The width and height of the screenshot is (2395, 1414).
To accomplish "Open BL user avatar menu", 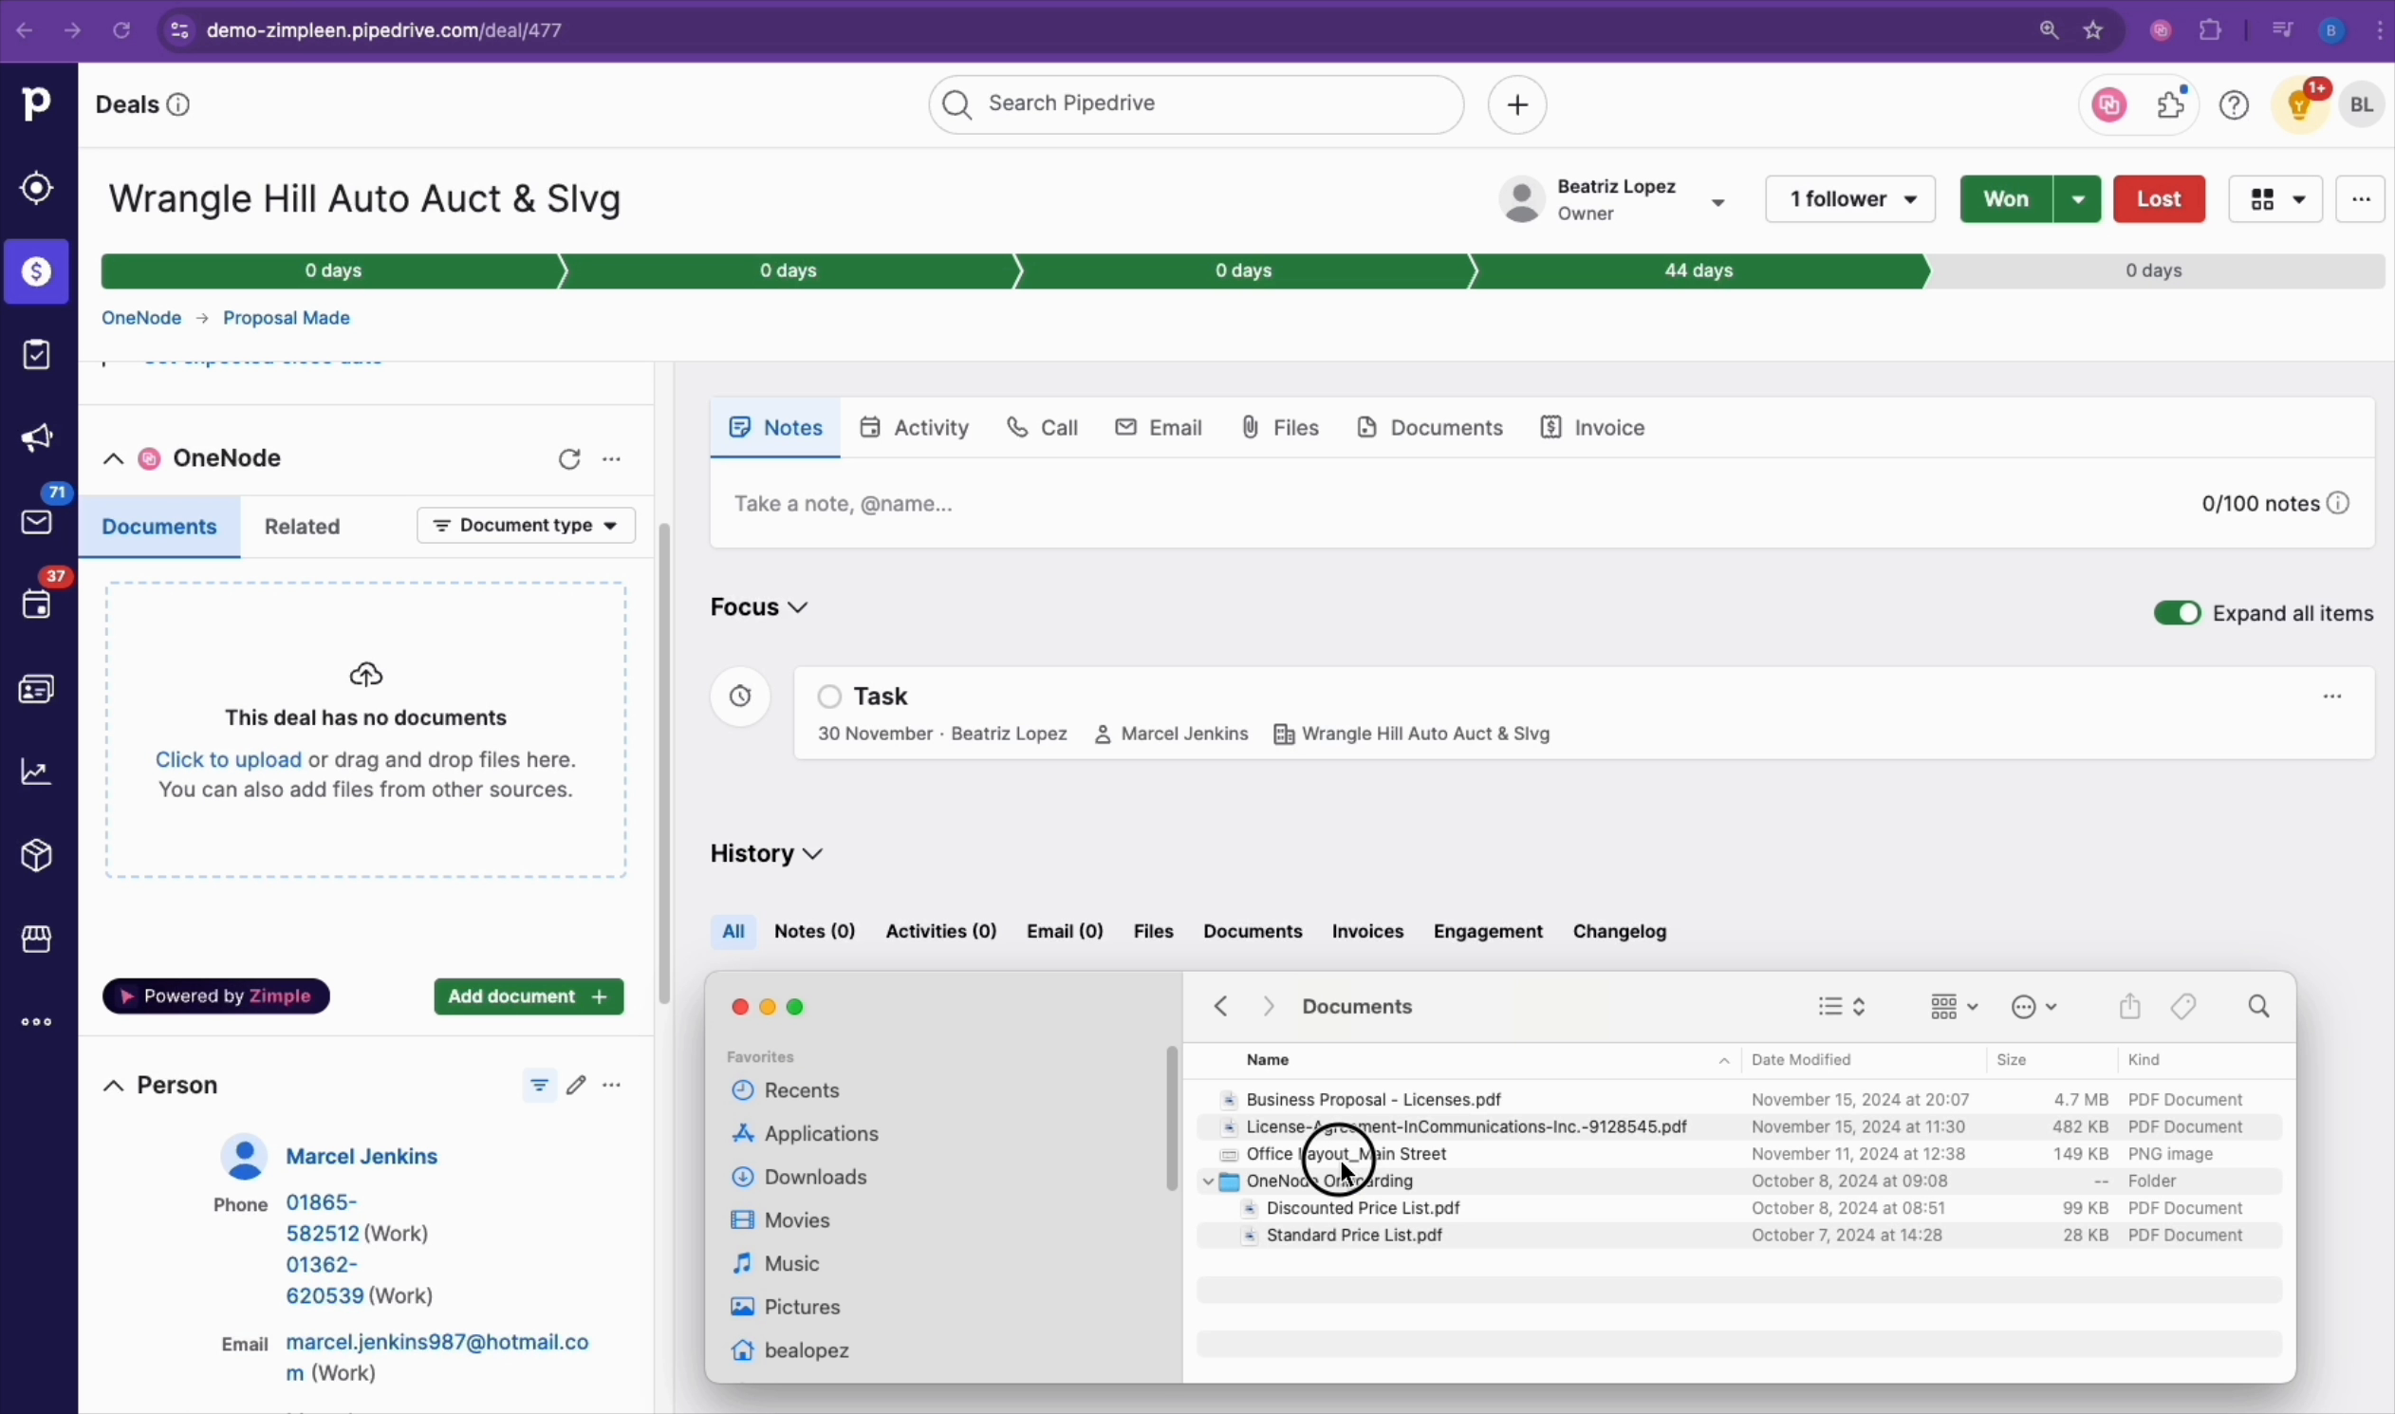I will click(2362, 104).
